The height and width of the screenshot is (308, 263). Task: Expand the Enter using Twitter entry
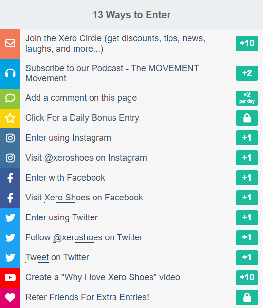(x=131, y=217)
